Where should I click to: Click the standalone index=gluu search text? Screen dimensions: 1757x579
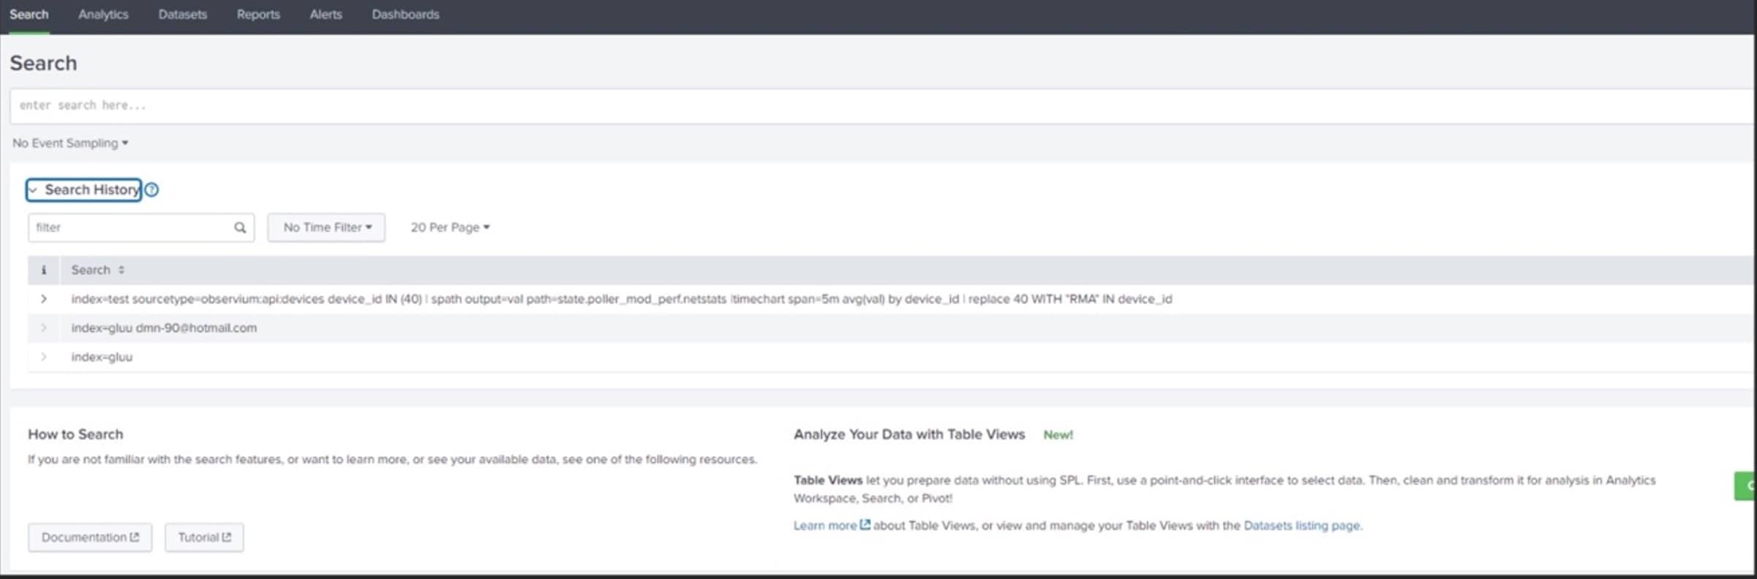(x=102, y=357)
